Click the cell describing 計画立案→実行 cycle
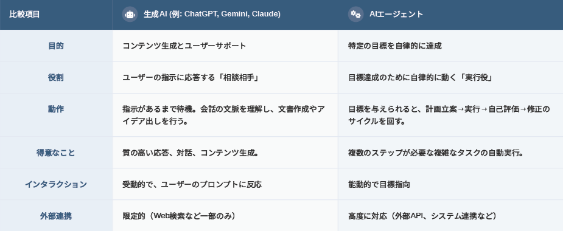Screen dimensions: 563x231 450,115
